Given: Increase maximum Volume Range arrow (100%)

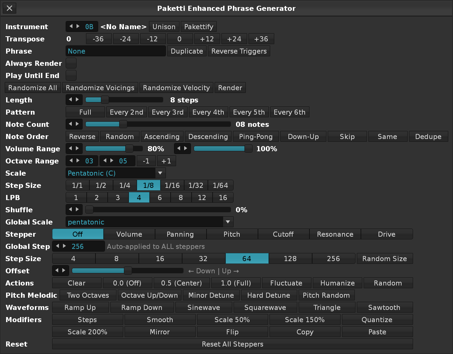Looking at the screenshot, I should point(186,149).
